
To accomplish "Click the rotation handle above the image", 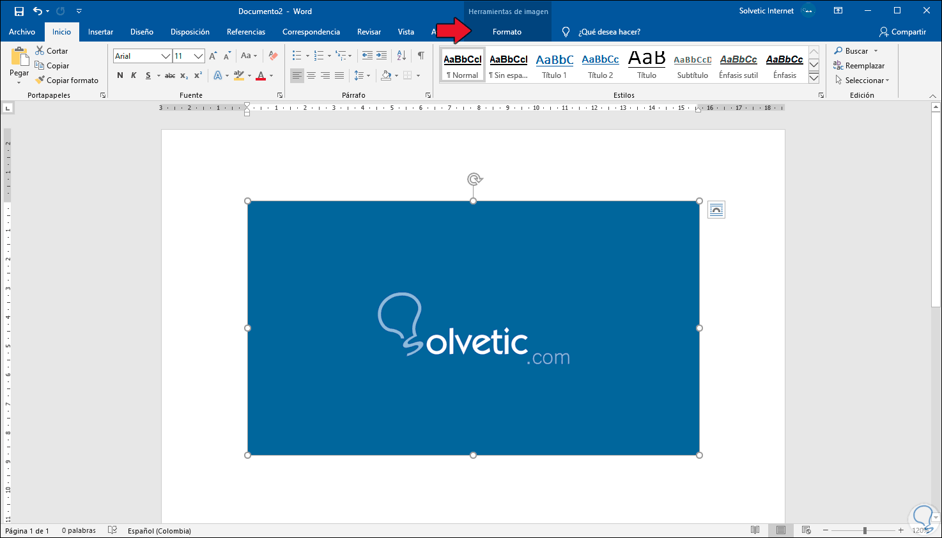I will coord(474,179).
